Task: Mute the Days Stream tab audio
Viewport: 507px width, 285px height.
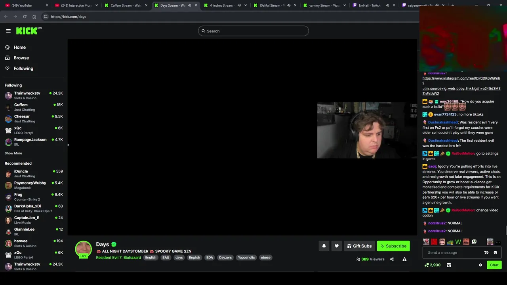Action: click(189, 5)
